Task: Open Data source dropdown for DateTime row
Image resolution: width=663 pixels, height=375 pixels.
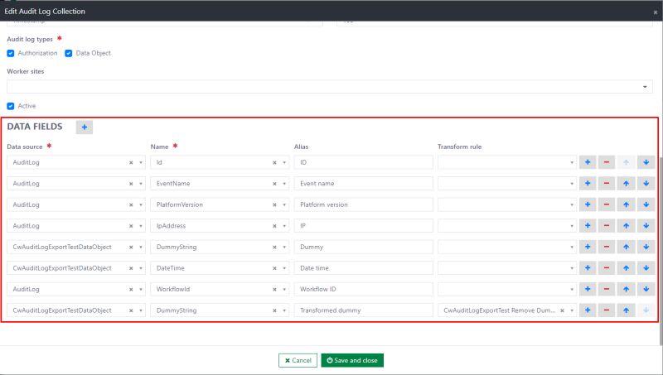Action: click(x=141, y=268)
